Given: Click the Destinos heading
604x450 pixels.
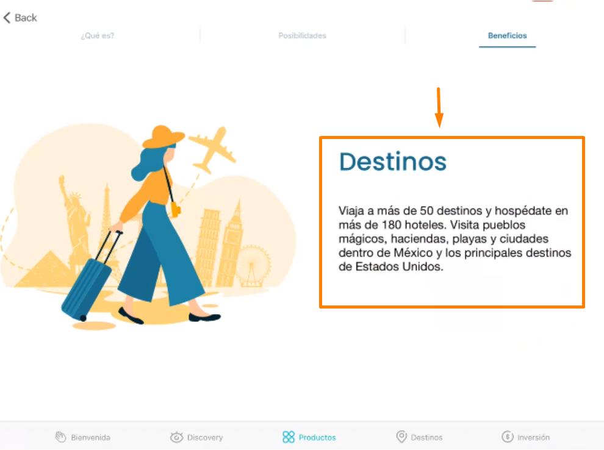Looking at the screenshot, I should [x=392, y=162].
